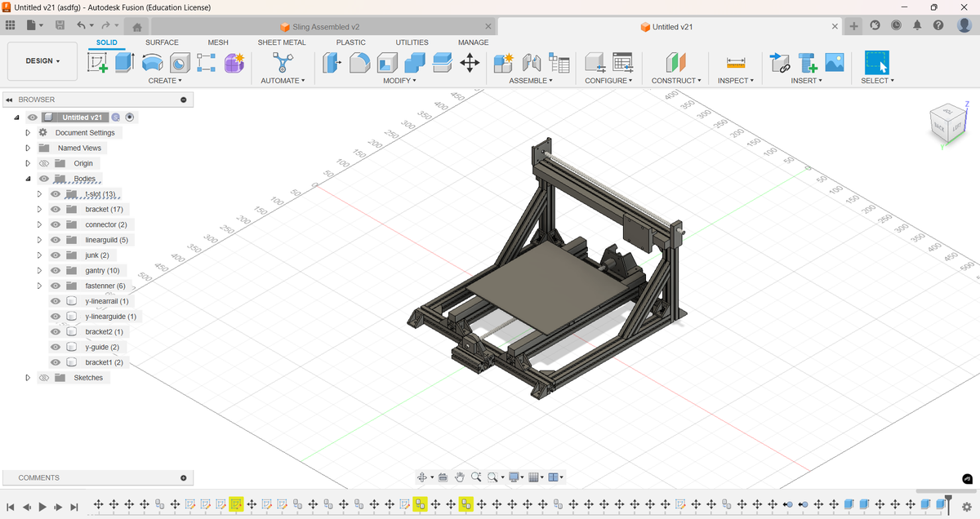The image size is (980, 519).
Task: Click the Save icon
Action: 60,26
